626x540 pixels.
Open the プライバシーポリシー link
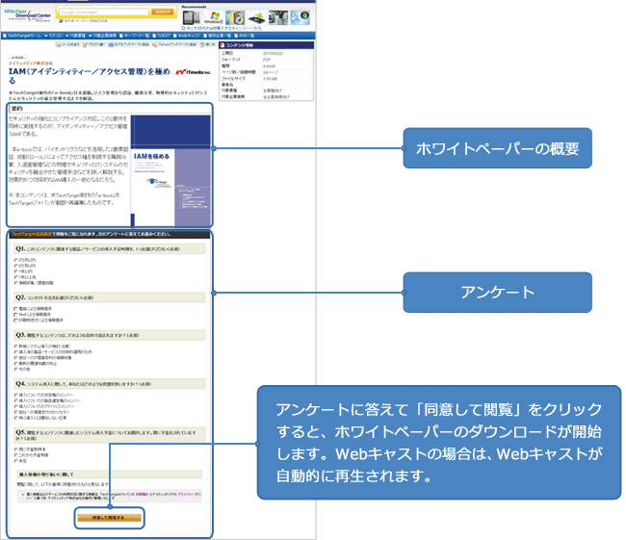[189, 494]
